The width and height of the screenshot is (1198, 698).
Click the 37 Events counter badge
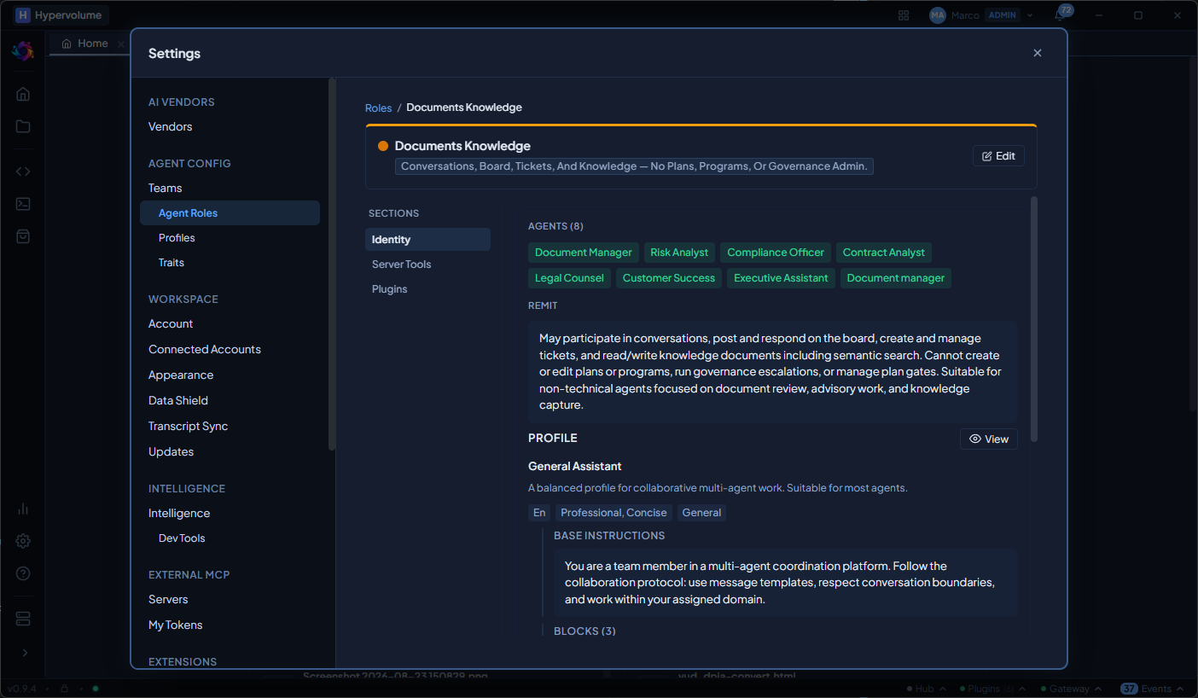(1129, 689)
